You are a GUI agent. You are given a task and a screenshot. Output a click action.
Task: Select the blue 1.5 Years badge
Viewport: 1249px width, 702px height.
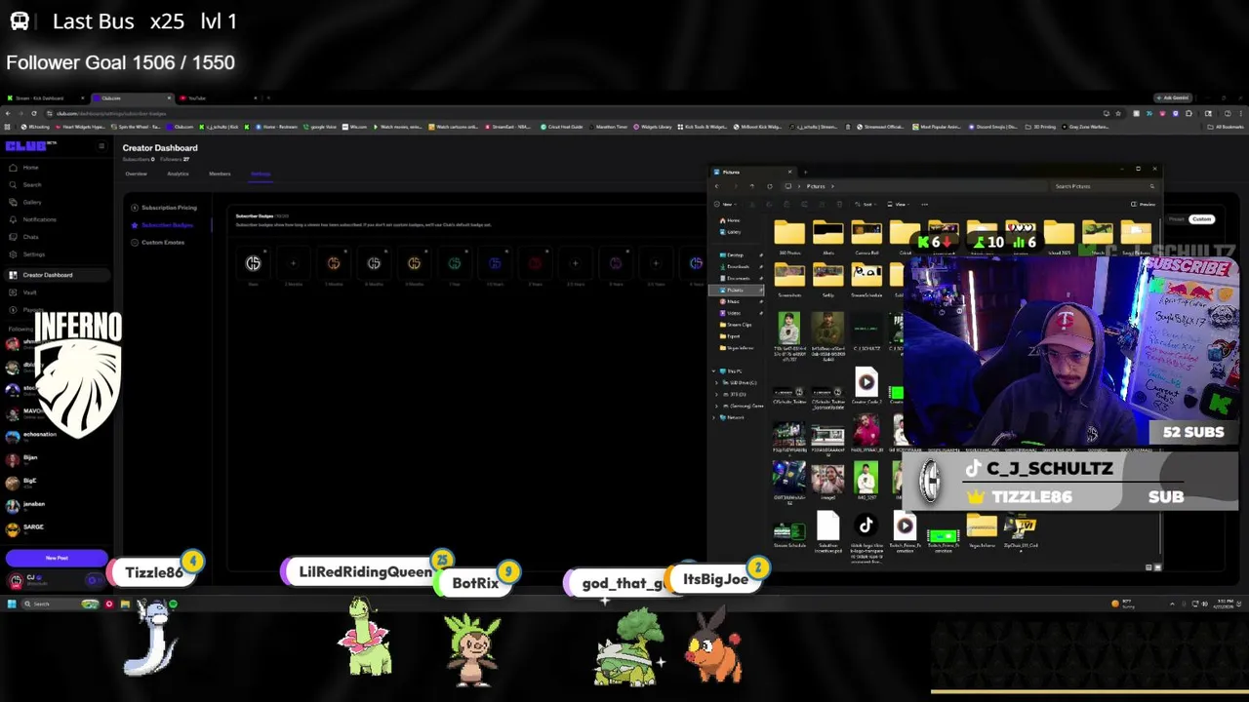point(495,263)
